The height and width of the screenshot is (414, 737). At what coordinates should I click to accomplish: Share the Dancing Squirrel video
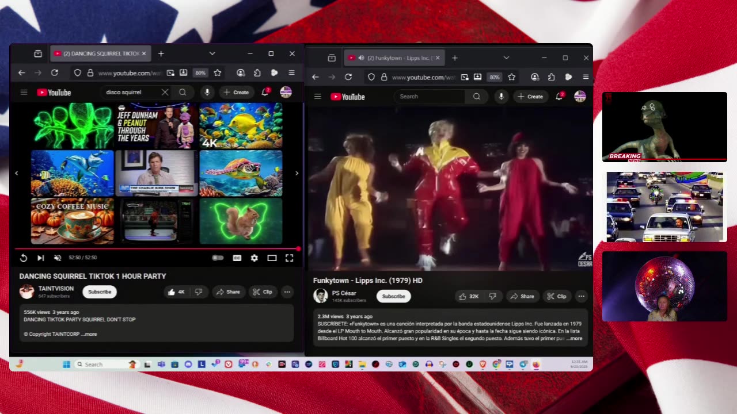229,292
